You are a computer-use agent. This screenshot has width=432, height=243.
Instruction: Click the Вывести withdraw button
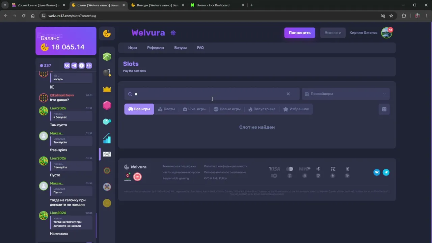(333, 33)
